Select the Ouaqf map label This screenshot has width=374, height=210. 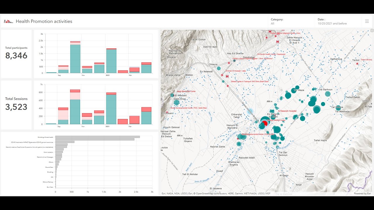(220, 171)
